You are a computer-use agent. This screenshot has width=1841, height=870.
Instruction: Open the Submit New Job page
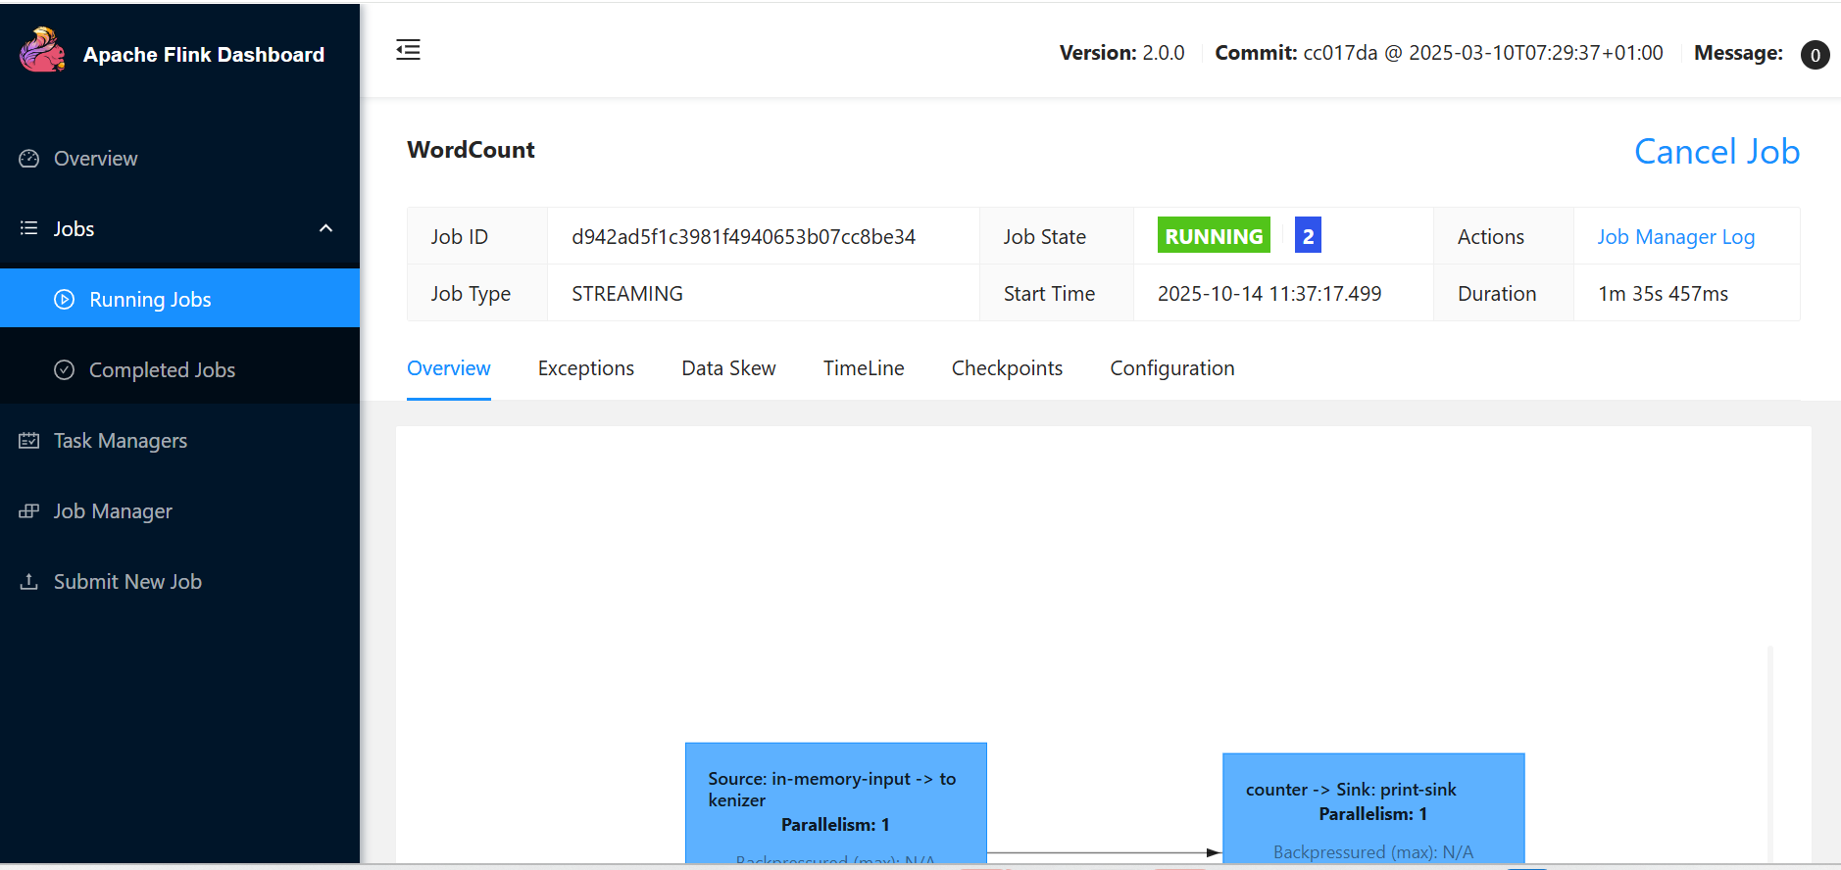180,582
